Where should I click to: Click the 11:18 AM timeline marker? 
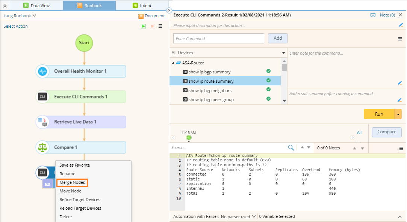pos(189,137)
